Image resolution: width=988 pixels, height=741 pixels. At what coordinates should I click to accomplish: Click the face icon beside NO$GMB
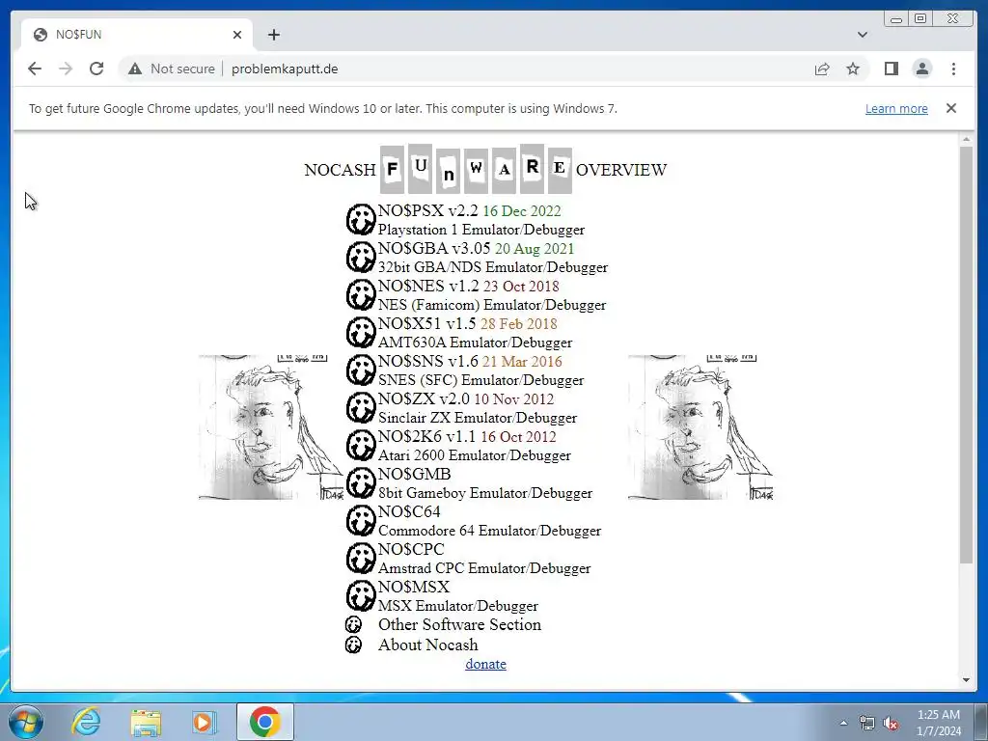(x=361, y=483)
